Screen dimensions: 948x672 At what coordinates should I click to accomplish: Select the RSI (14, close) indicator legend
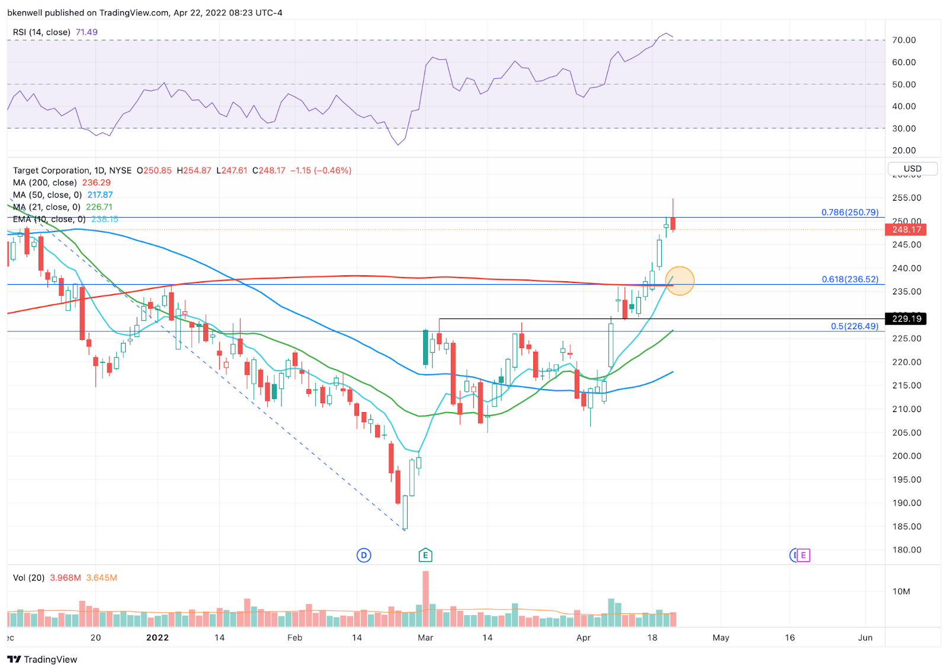[41, 33]
